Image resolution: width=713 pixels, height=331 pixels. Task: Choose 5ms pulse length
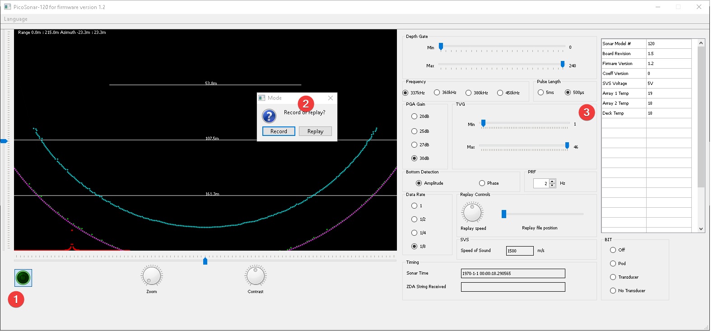point(541,93)
